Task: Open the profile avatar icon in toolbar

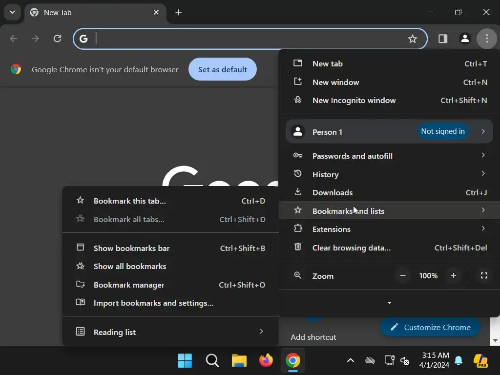Action: click(x=465, y=39)
